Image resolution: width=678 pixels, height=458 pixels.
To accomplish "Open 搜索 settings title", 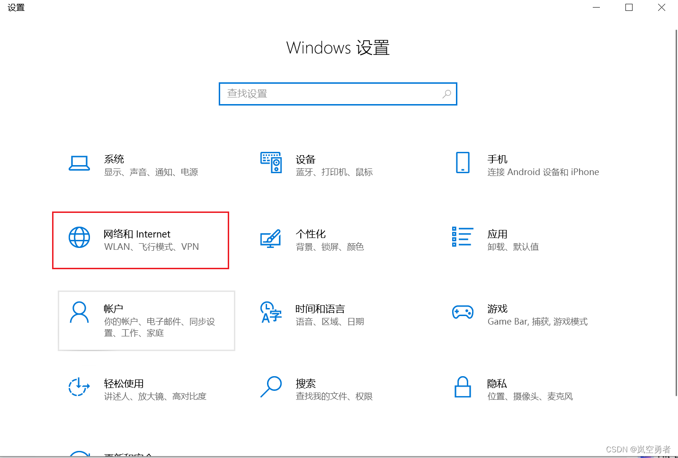I will [306, 383].
